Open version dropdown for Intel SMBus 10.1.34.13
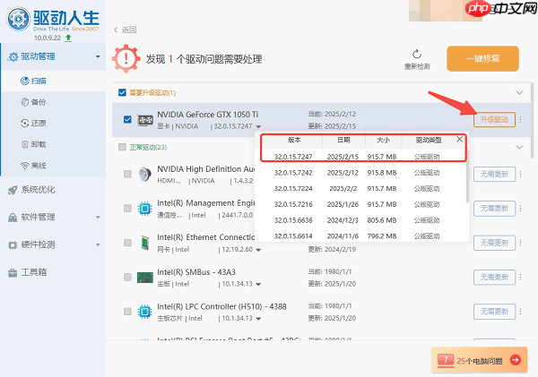The image size is (538, 377). point(258,284)
